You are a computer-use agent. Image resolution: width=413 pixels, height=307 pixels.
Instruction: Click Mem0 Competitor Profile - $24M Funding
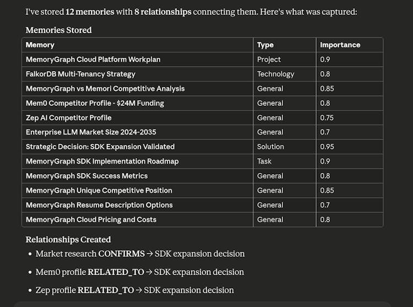tap(95, 103)
